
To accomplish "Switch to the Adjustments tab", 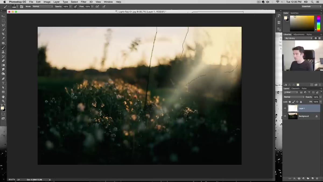I will coord(299,34).
